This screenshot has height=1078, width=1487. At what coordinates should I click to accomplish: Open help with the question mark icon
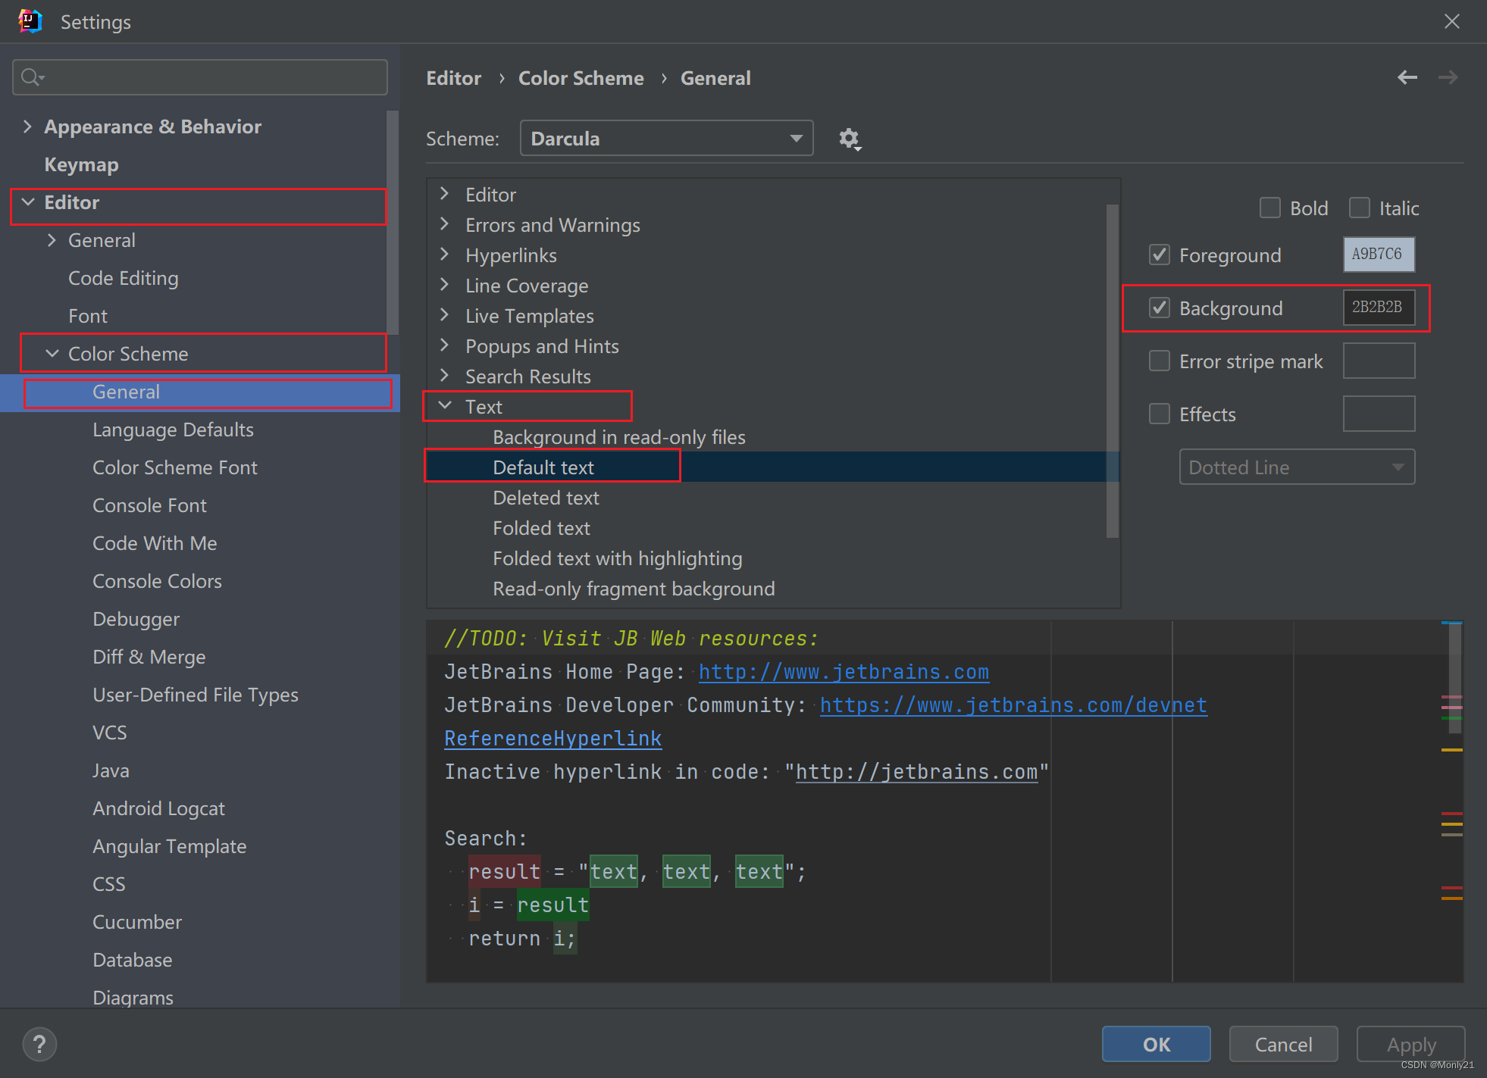pyautogui.click(x=39, y=1044)
